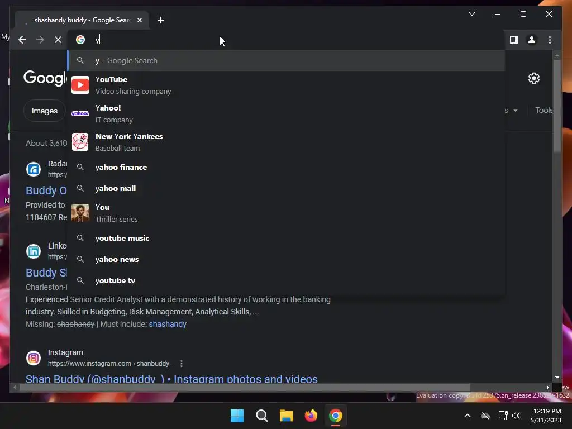572x429 pixels.
Task: Choose 'youtube music' suggestion
Action: [x=287, y=238]
